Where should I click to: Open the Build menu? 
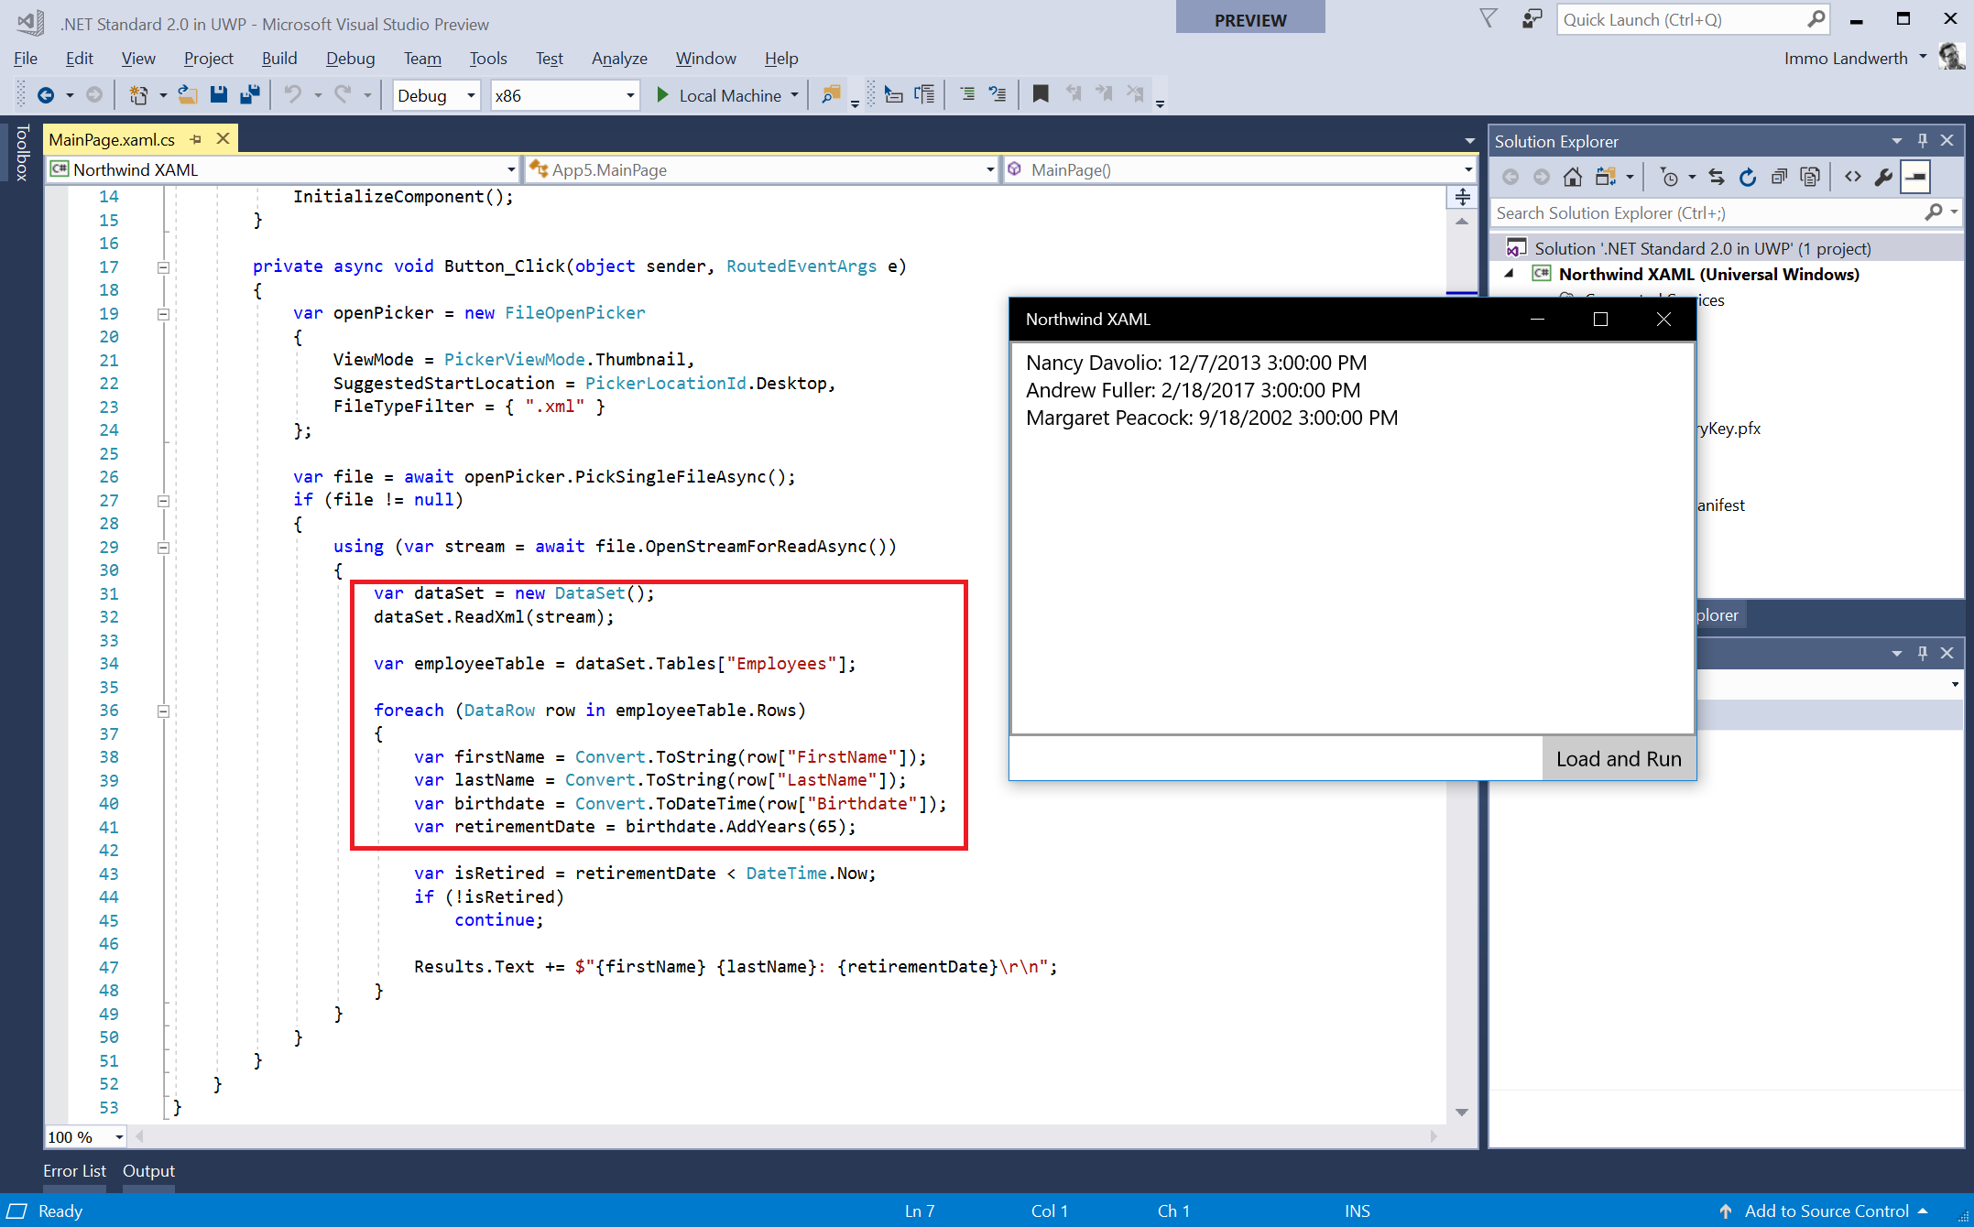click(279, 59)
